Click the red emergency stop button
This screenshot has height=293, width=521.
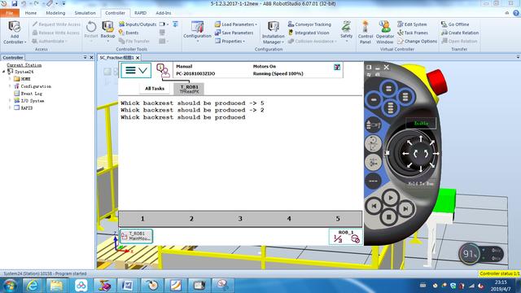click(436, 83)
